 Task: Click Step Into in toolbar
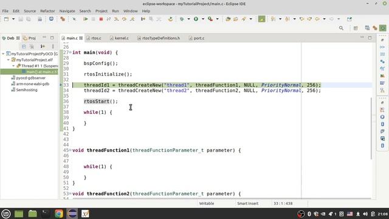point(116,19)
